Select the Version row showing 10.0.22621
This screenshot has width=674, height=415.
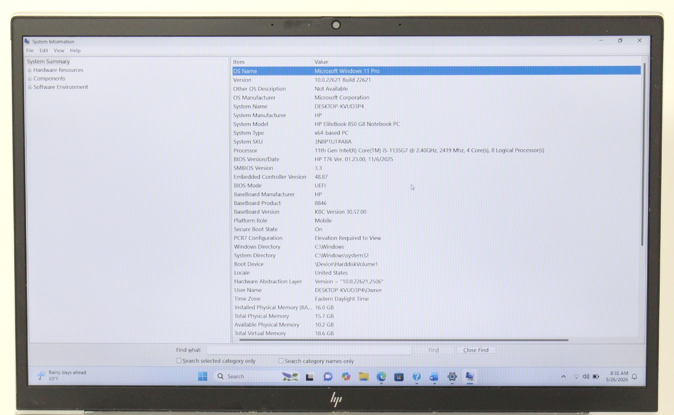click(436, 80)
